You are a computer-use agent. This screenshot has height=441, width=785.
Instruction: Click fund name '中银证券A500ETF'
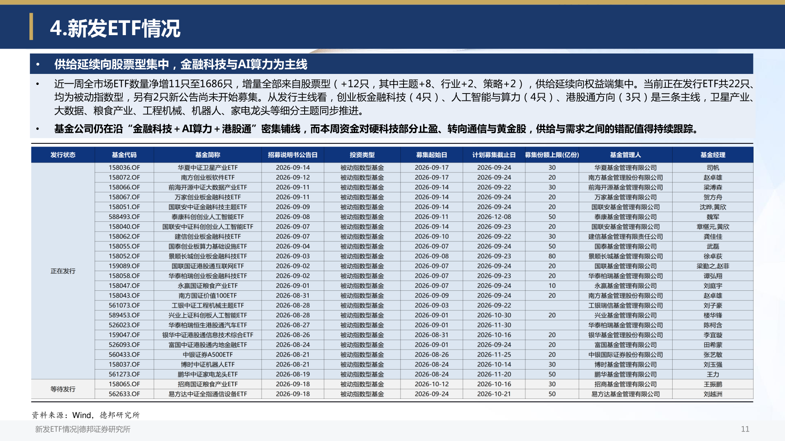coord(208,354)
